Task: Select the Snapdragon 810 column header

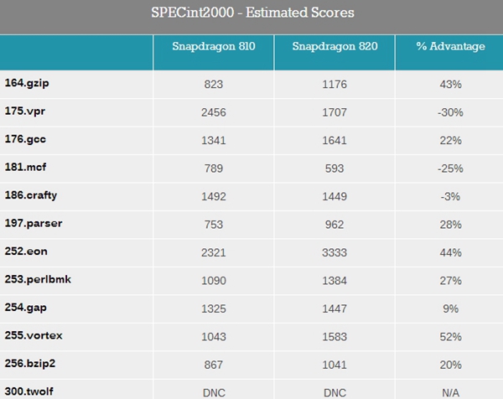Action: click(213, 46)
